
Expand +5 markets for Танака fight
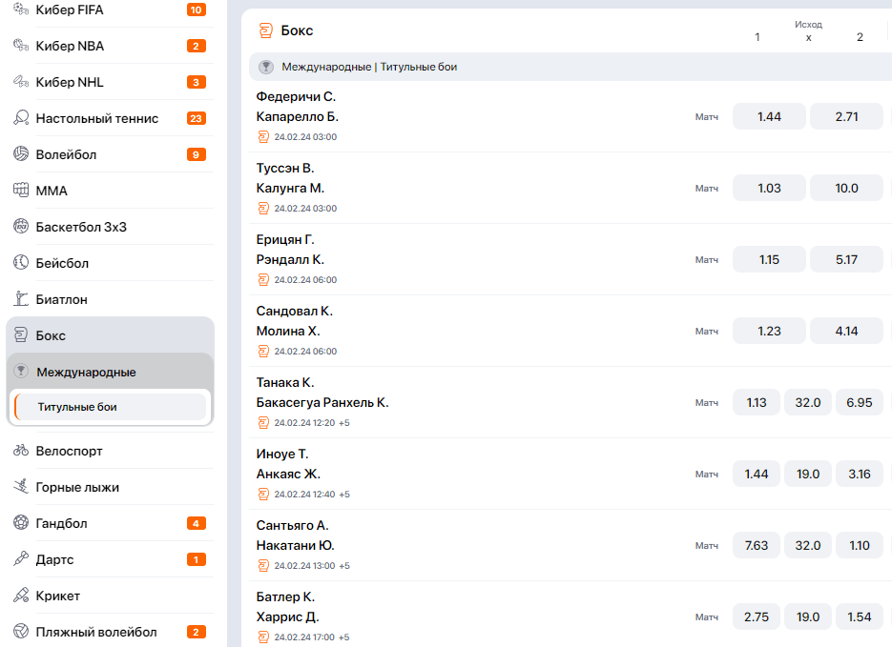click(343, 423)
